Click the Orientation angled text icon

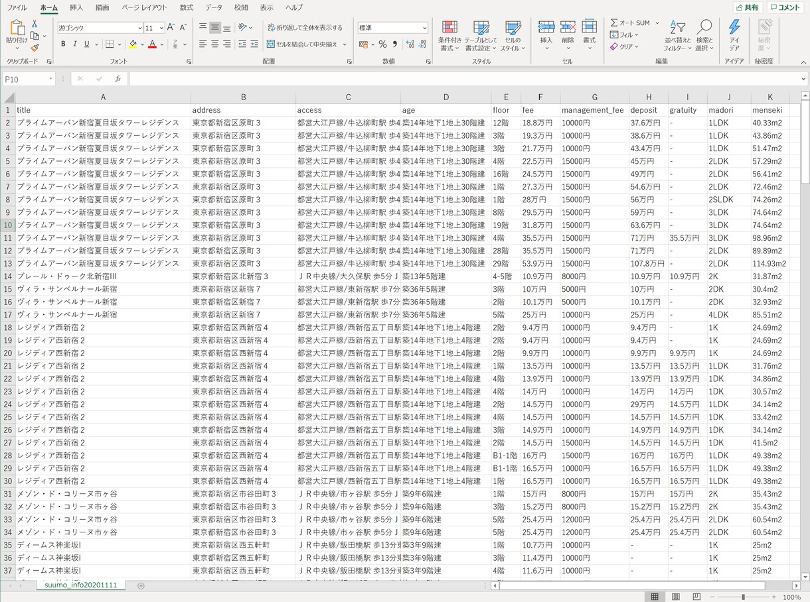pyautogui.click(x=242, y=28)
